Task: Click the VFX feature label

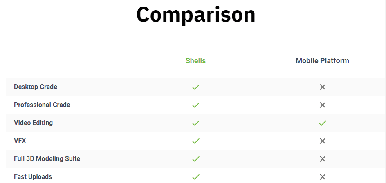Action: point(20,141)
